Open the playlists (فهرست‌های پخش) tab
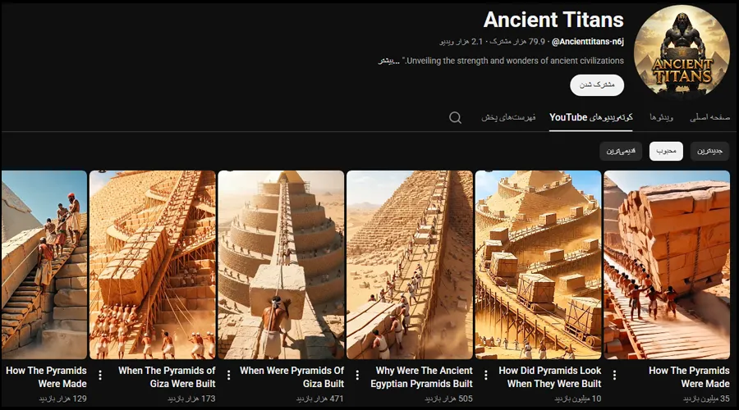Viewport: 739px width, 410px height. pyautogui.click(x=508, y=117)
